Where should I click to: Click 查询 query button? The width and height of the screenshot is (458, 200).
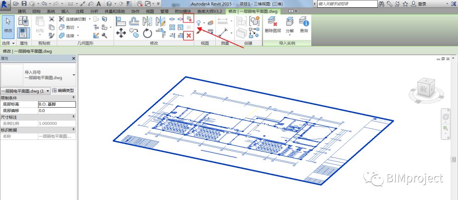(304, 25)
